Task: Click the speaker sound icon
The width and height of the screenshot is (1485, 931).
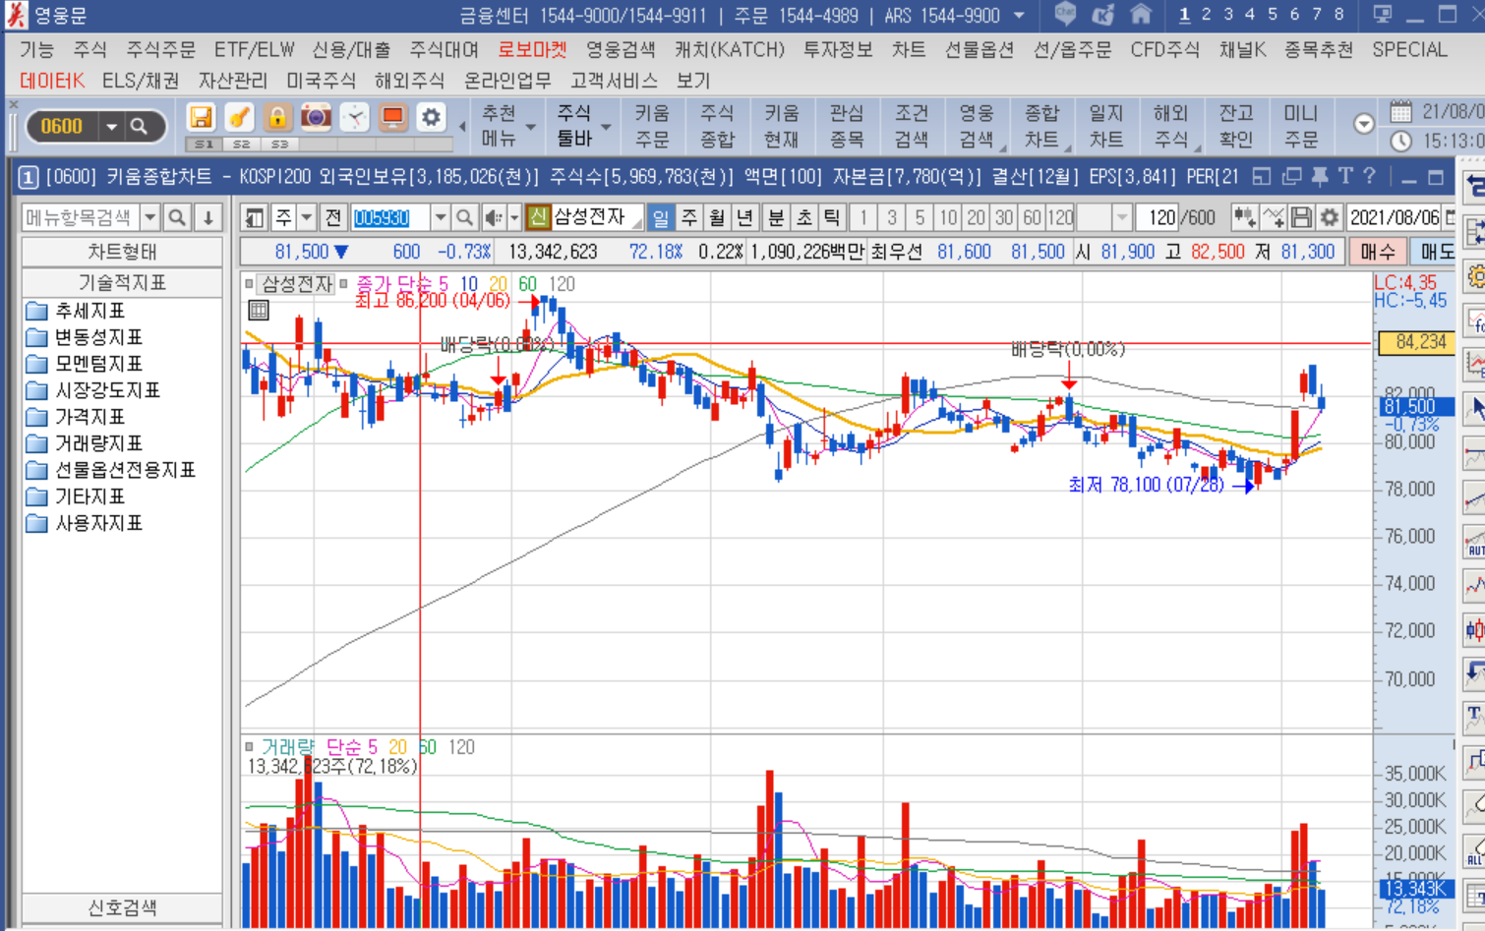Action: point(493,217)
